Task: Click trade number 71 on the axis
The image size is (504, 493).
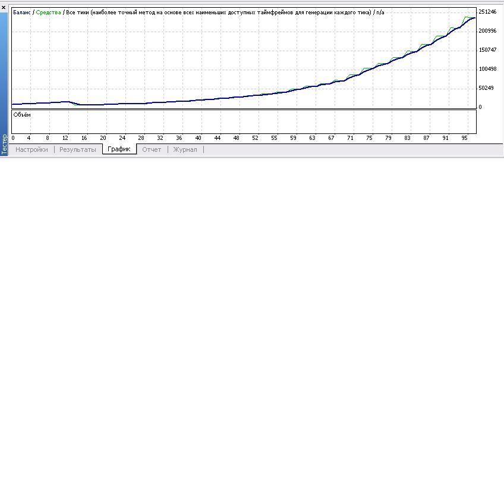Action: point(350,138)
